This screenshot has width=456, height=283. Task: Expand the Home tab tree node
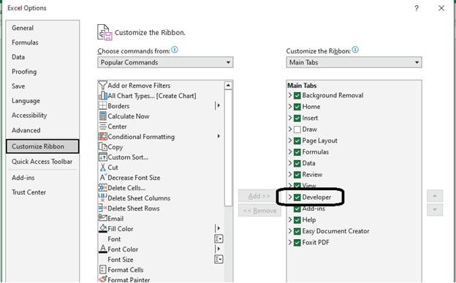click(x=290, y=107)
